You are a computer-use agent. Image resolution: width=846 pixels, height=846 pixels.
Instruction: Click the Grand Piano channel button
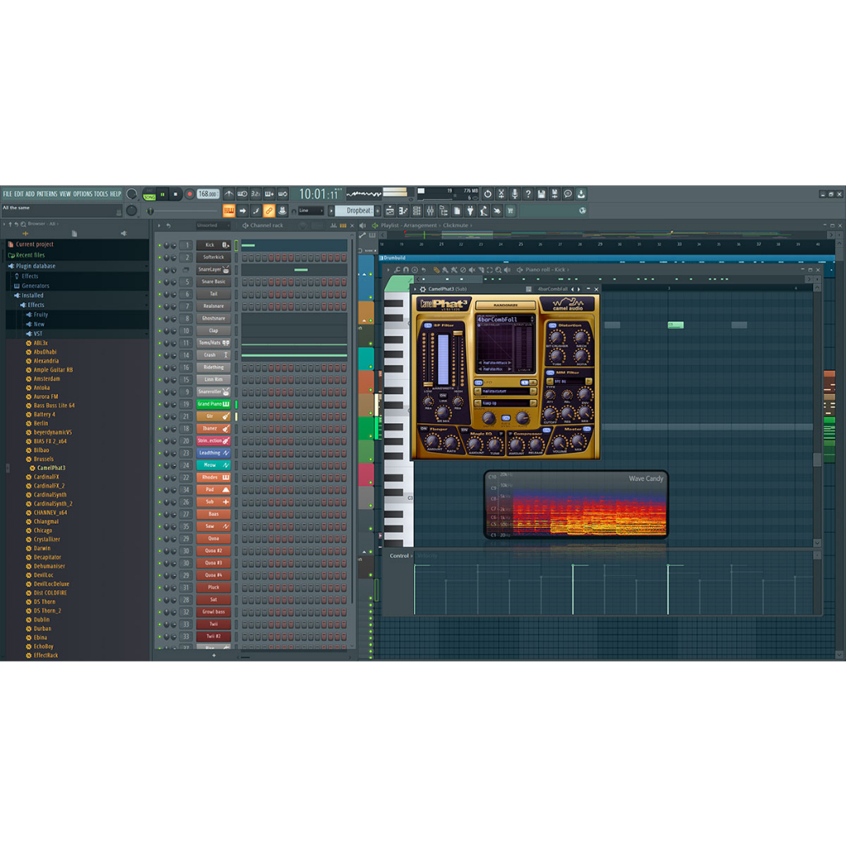click(x=214, y=404)
